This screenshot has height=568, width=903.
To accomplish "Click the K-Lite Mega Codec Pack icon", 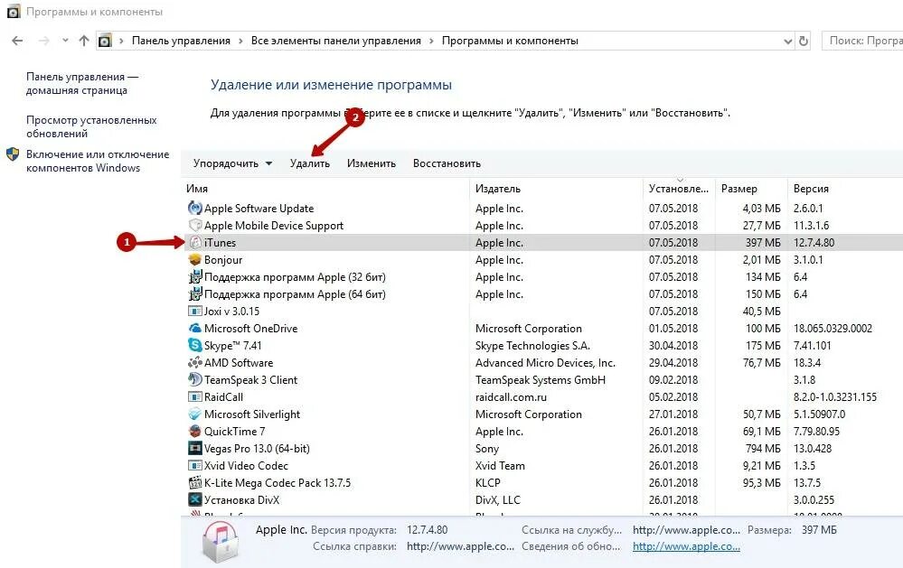I will pos(195,483).
